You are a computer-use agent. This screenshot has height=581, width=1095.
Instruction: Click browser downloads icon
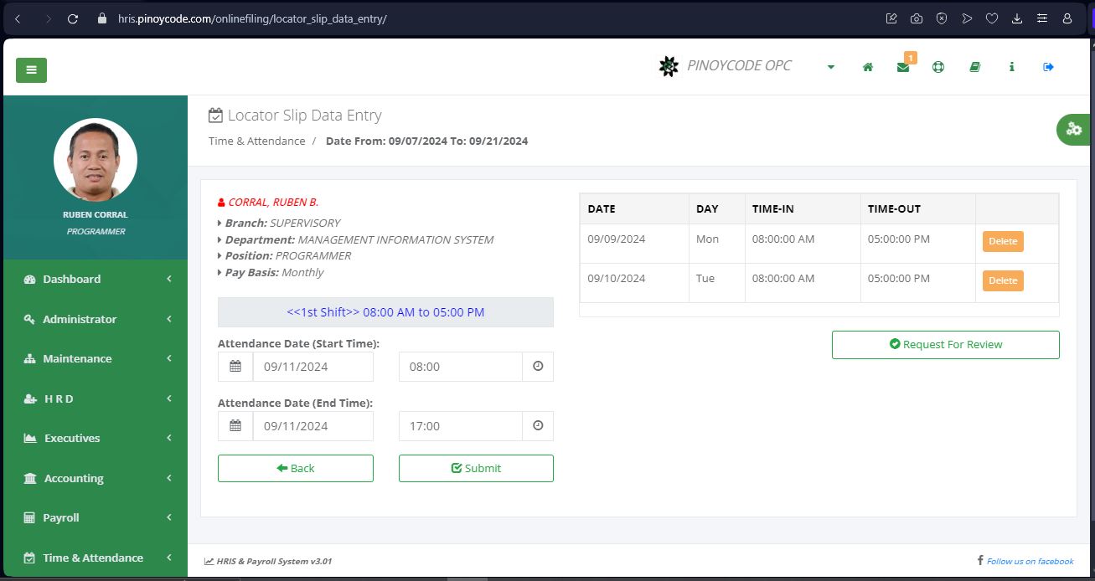pos(1017,18)
